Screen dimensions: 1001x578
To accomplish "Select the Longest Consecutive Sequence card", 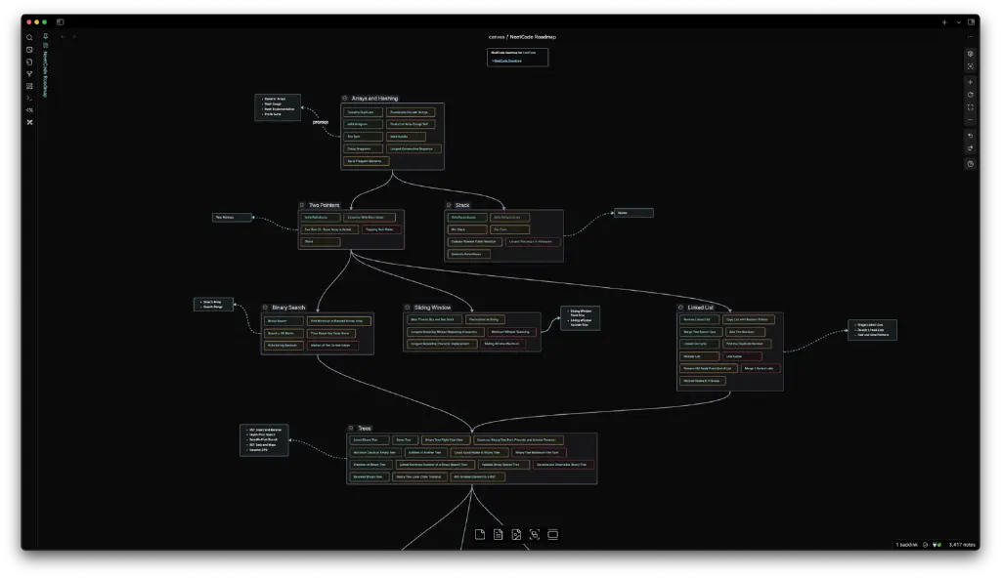I will pos(413,148).
